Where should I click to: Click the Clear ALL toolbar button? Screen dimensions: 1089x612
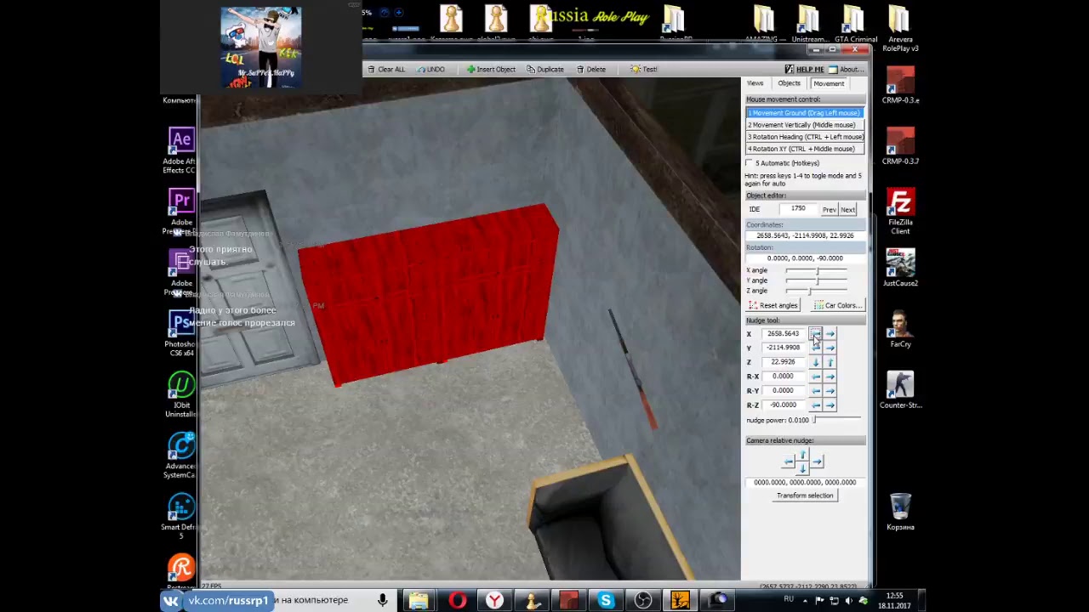pos(386,69)
